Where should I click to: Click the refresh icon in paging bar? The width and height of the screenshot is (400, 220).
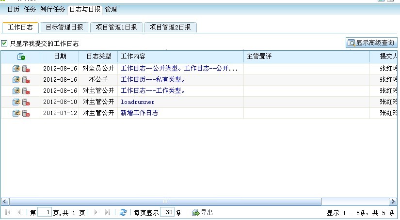point(123,212)
